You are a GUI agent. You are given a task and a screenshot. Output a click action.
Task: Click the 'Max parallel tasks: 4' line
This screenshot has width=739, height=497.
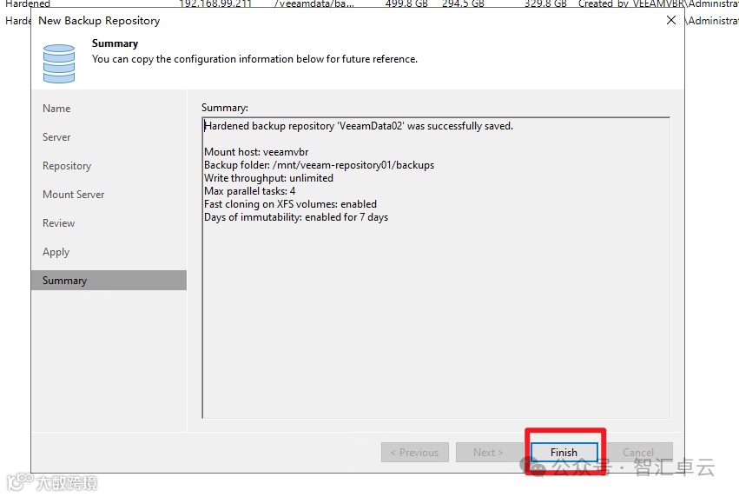pos(250,191)
